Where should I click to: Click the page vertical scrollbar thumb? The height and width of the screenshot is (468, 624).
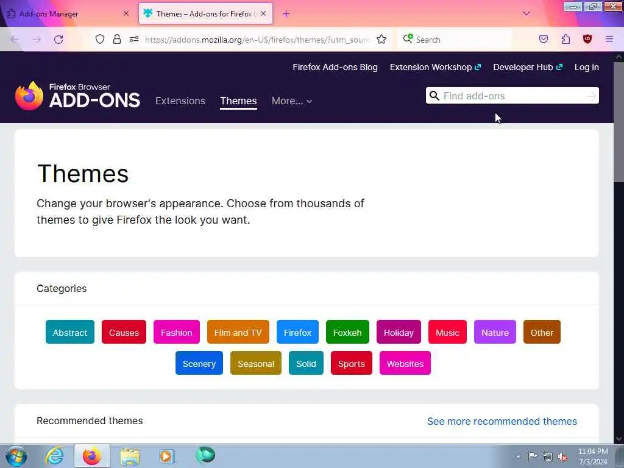tap(619, 121)
